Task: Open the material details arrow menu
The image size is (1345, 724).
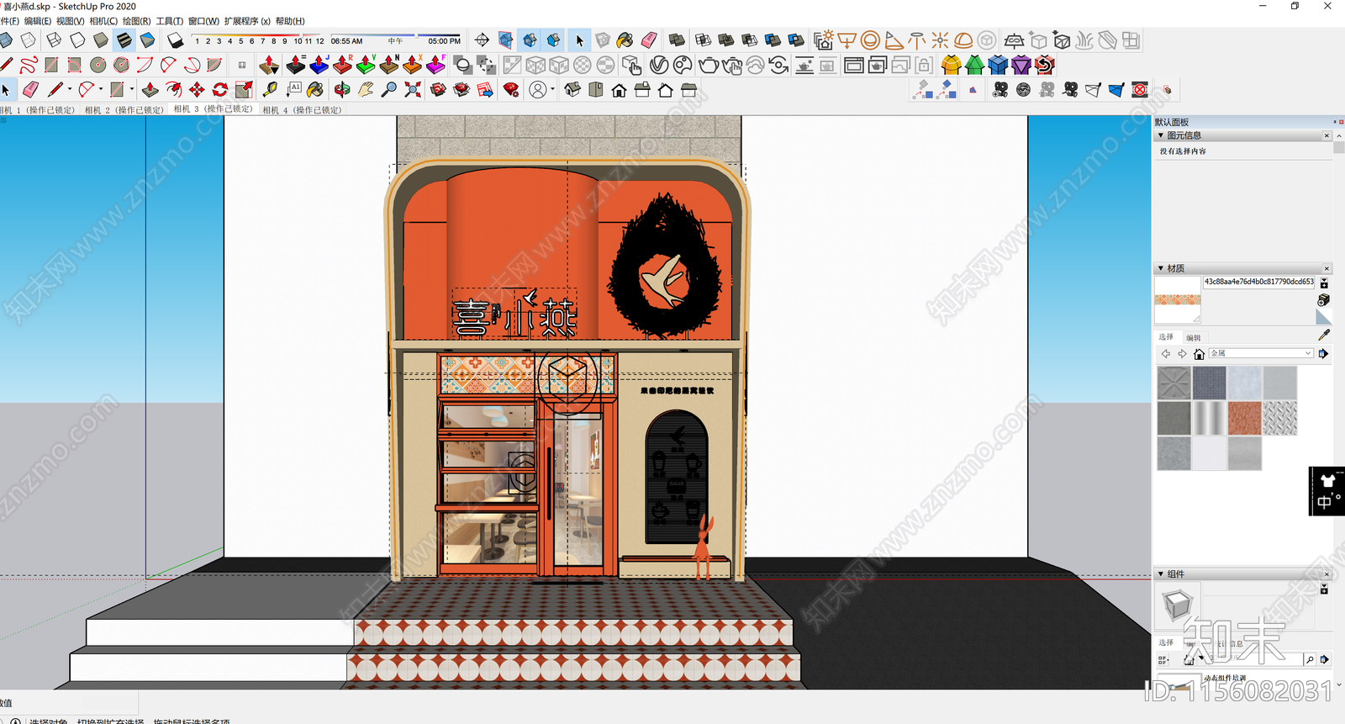Action: click(x=1324, y=354)
